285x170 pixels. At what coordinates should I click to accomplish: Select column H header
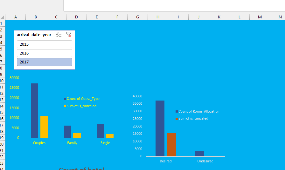158,17
